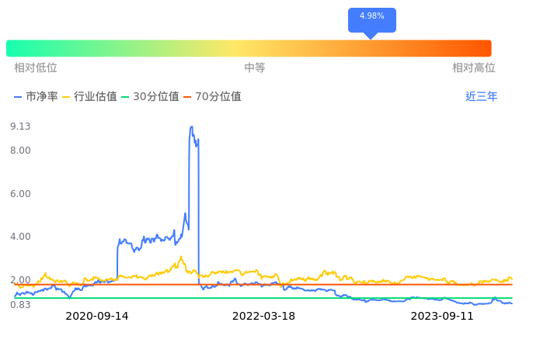The width and height of the screenshot is (533, 343).
Task: Click the 相对高位 label
Action: tap(474, 68)
